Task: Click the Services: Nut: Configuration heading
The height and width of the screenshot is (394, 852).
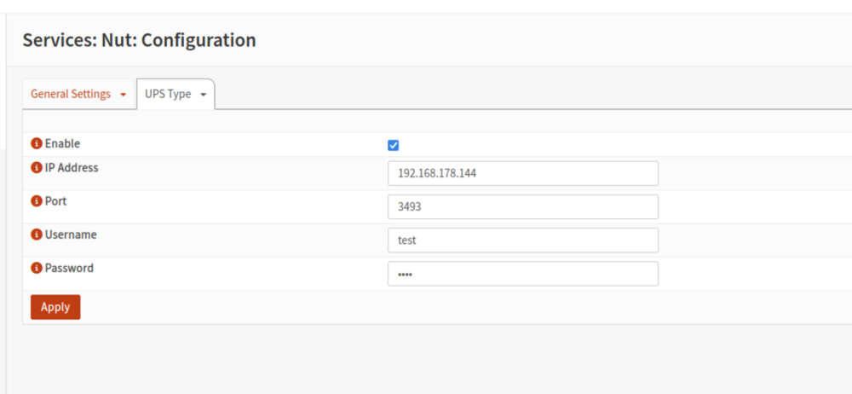Action: pyautogui.click(x=139, y=40)
